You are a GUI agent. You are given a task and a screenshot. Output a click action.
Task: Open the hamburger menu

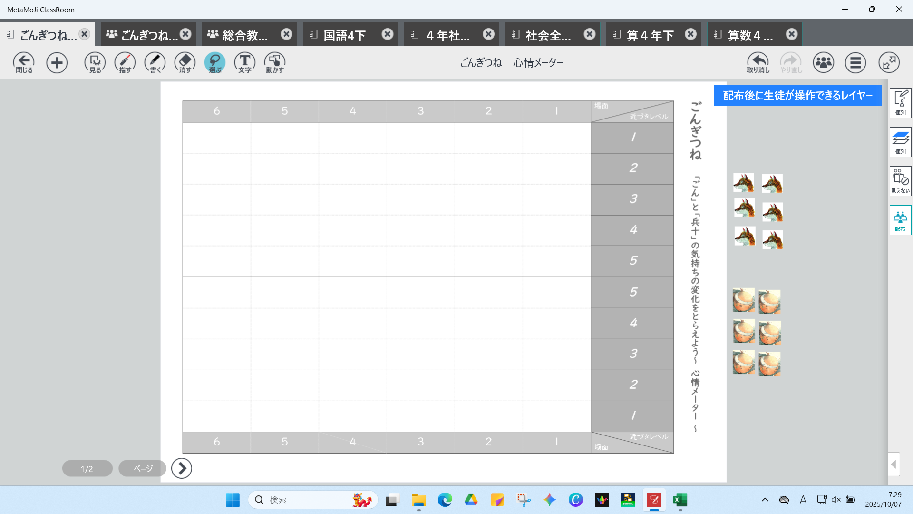click(x=855, y=62)
